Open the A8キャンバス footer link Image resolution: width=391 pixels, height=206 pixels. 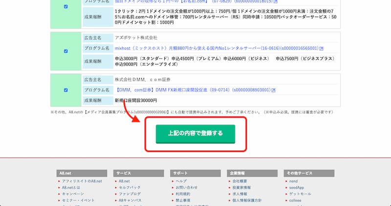point(130,200)
